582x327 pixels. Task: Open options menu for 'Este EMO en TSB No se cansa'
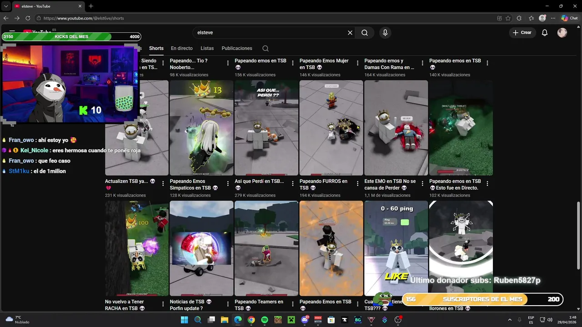(422, 184)
